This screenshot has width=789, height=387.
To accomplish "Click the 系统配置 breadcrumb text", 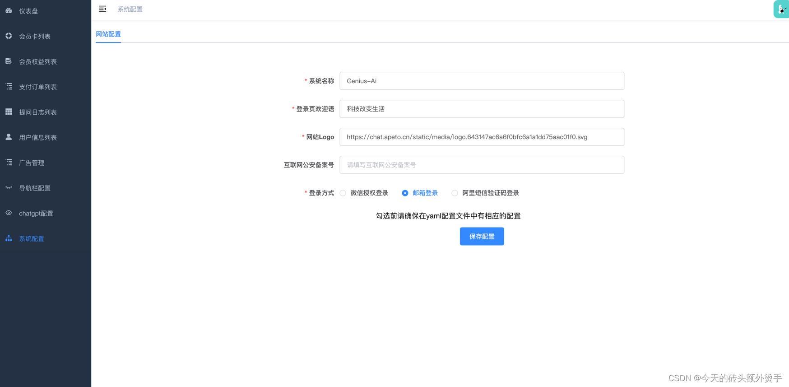I will 130,9.
